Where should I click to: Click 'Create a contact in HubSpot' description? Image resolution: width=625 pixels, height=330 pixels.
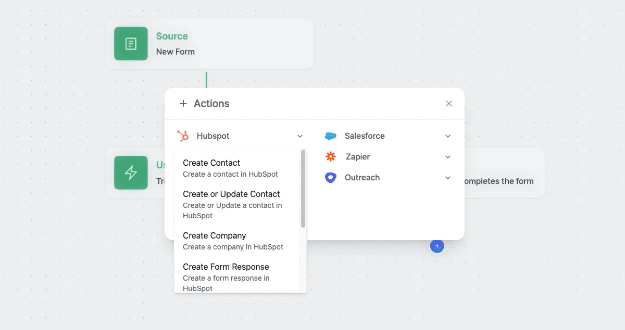click(230, 174)
